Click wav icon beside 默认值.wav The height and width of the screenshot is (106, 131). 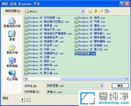[26, 73]
